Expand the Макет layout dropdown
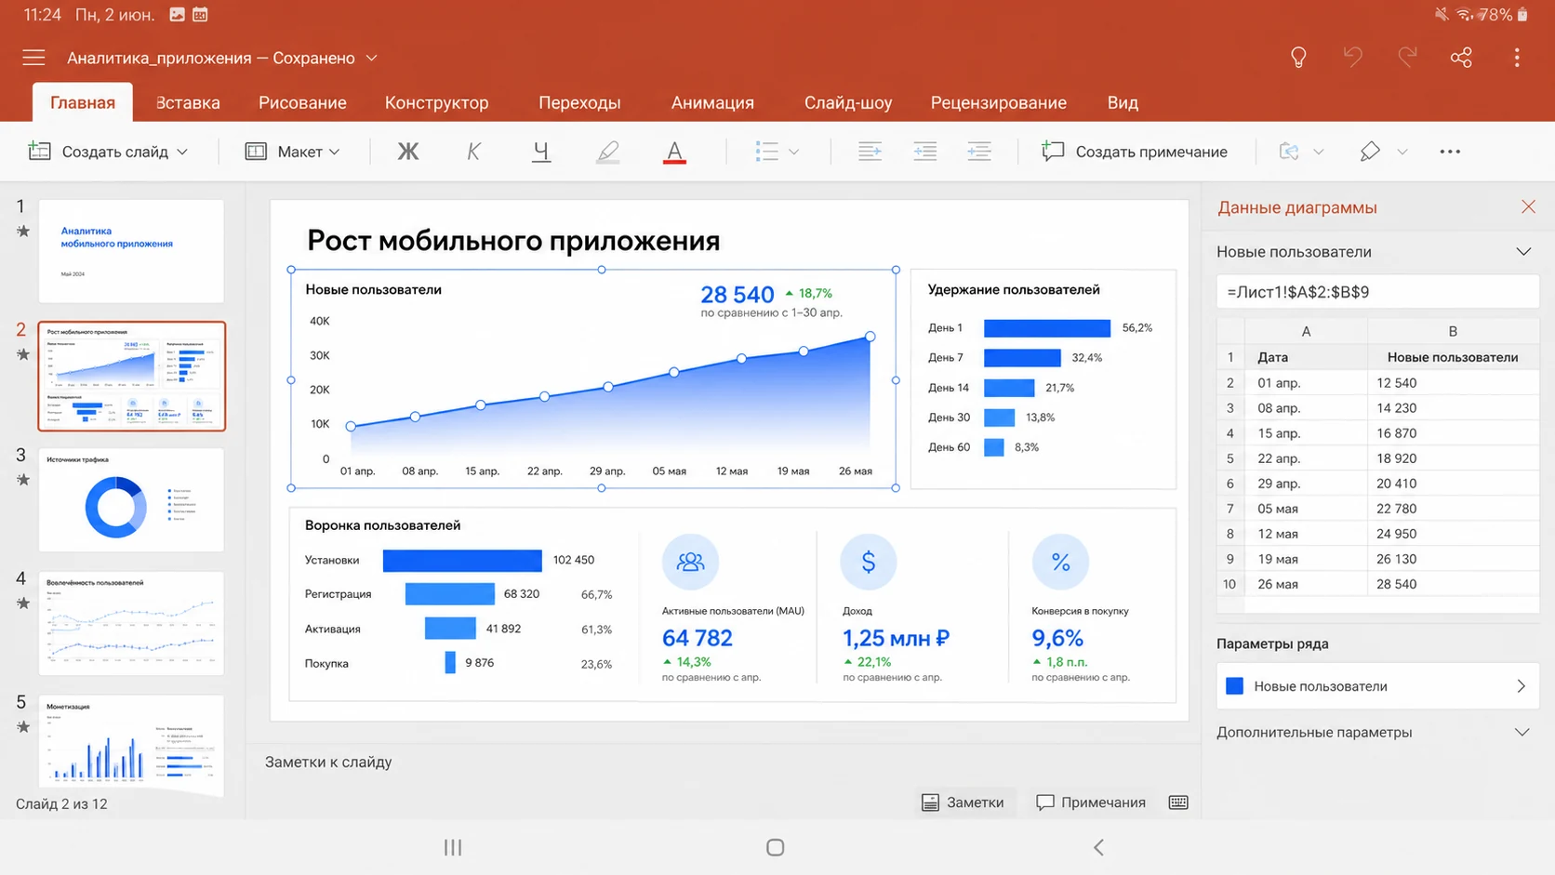Viewport: 1555px width, 875px height. (293, 152)
